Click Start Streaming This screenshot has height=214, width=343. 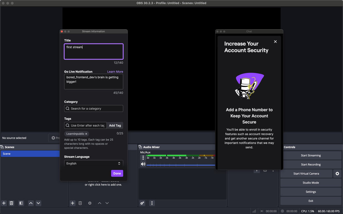coord(311,155)
